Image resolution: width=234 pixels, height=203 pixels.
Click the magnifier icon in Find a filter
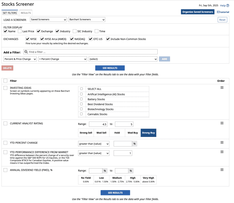click(x=26, y=52)
